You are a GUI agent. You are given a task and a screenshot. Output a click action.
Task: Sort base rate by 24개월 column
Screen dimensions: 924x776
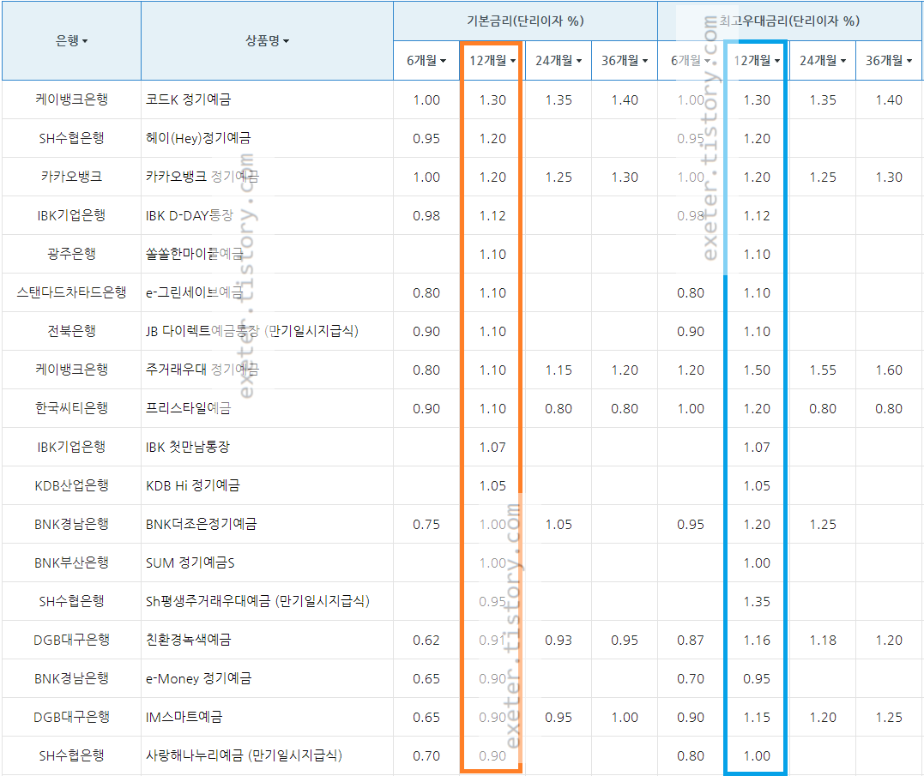point(558,61)
